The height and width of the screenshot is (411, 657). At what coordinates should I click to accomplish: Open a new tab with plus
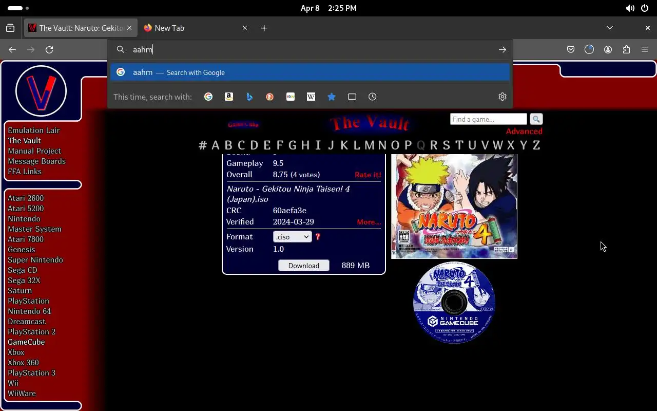coord(264,28)
